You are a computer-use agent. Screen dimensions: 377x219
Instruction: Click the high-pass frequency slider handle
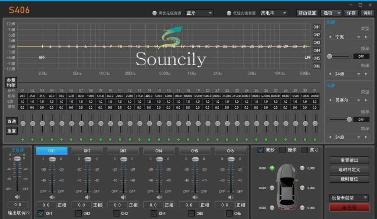tap(330, 56)
